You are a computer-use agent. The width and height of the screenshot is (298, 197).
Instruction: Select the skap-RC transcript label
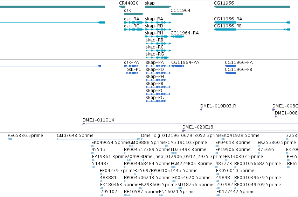(154, 47)
